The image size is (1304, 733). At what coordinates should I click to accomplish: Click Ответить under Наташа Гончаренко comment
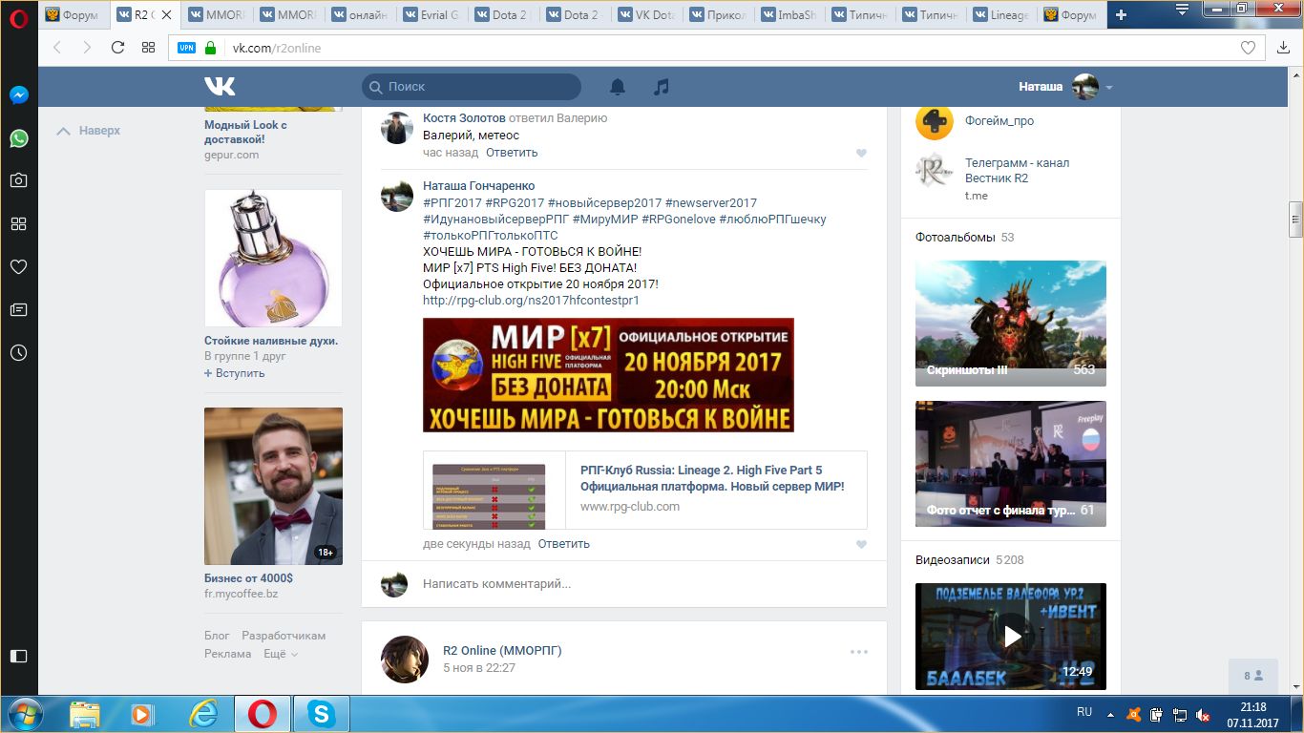(x=564, y=544)
